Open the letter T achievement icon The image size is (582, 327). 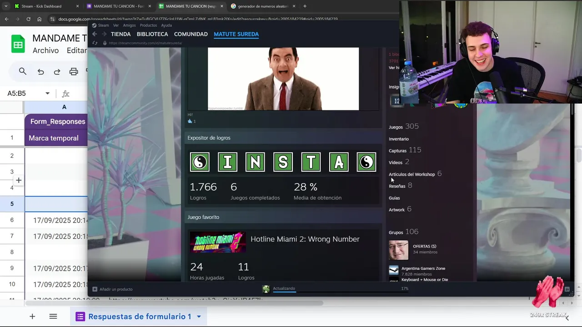pos(311,162)
